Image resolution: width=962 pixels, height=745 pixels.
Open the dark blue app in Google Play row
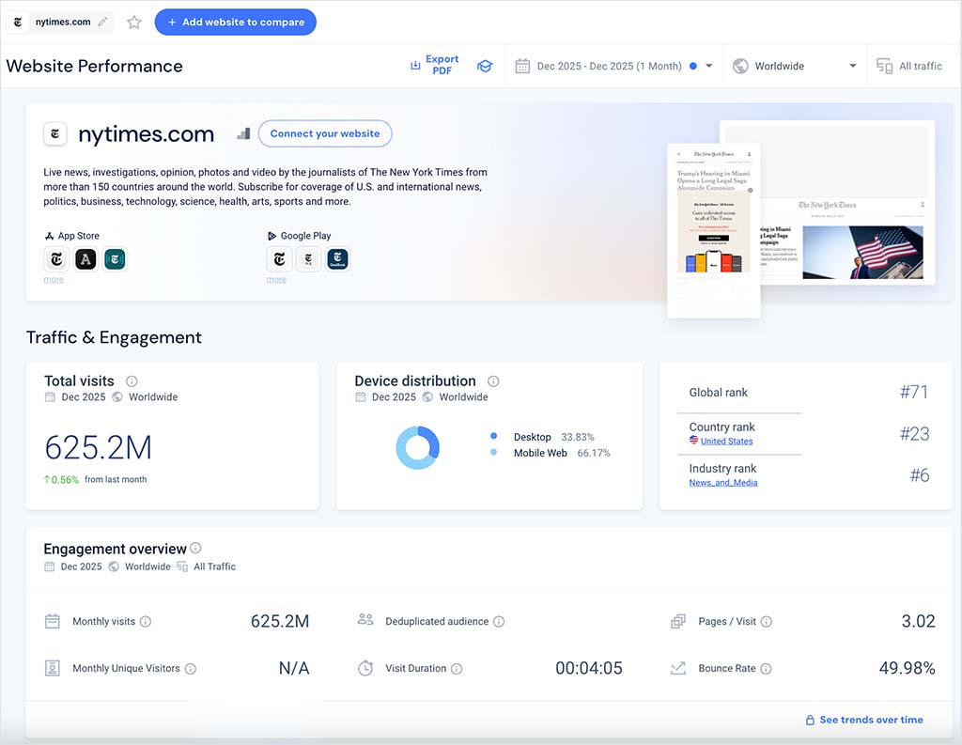tap(337, 259)
